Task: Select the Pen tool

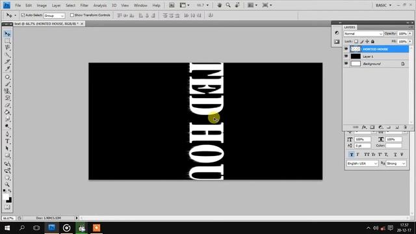Action: coord(7,135)
